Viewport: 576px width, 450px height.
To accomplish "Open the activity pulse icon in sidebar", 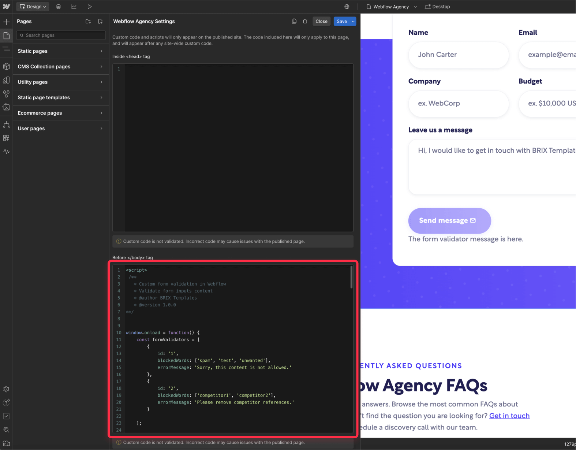I will coord(6,151).
